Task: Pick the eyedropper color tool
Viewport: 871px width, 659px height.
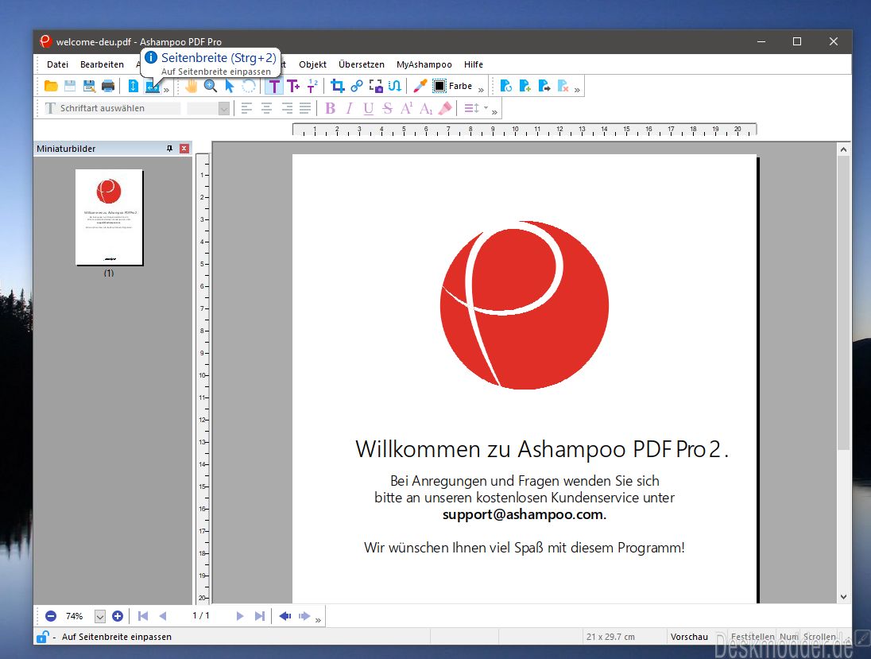Action: tap(420, 86)
